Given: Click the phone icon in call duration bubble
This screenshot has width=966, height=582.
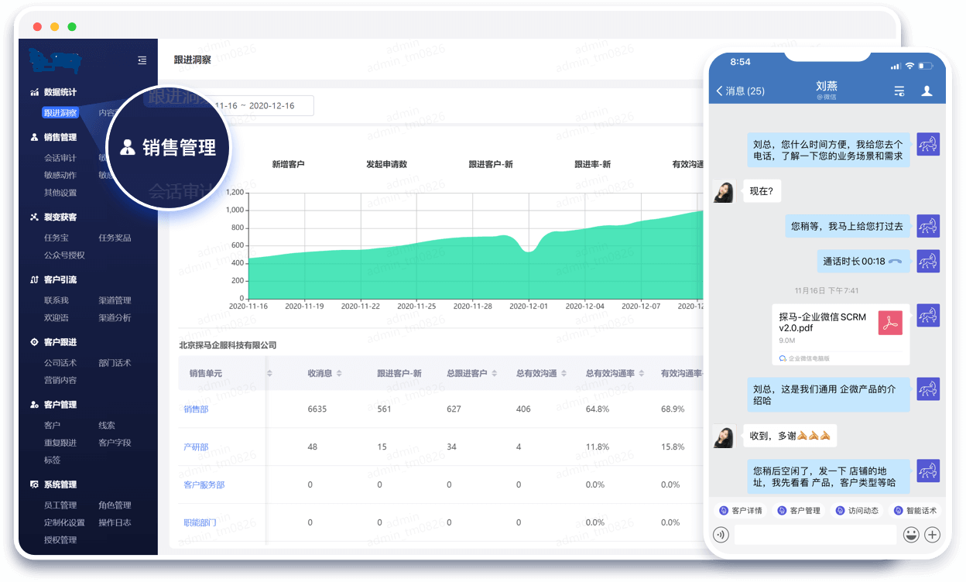Looking at the screenshot, I should click(896, 262).
